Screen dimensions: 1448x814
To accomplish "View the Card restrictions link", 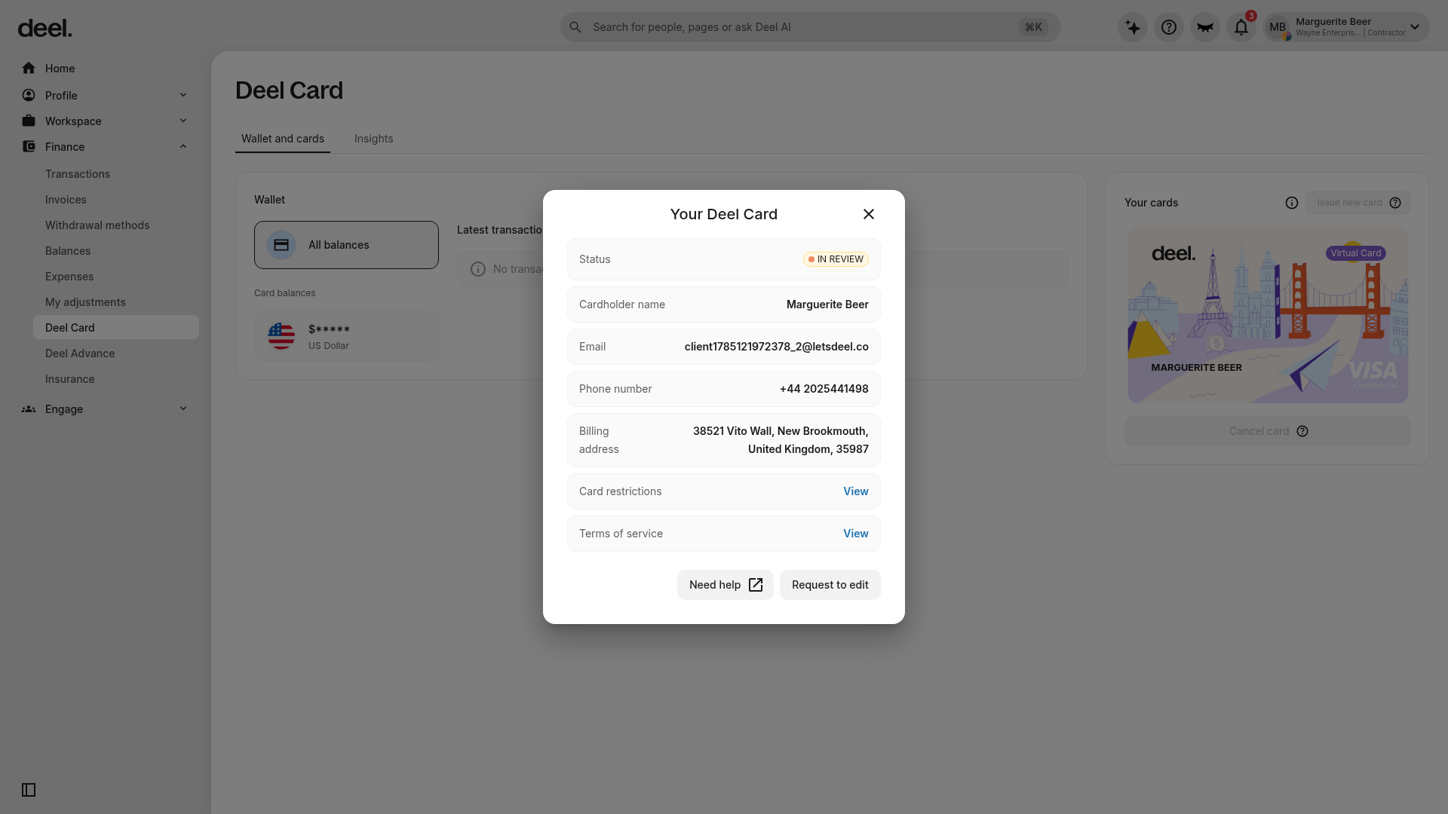I will [x=856, y=491].
